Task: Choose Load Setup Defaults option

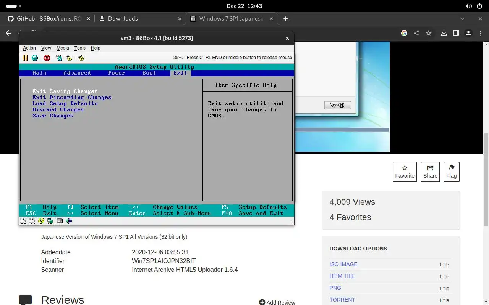Action: (65, 104)
